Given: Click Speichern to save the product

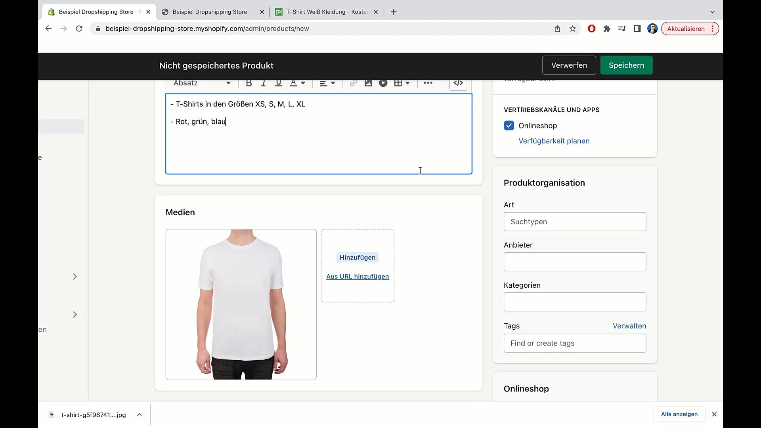Looking at the screenshot, I should pos(626,65).
